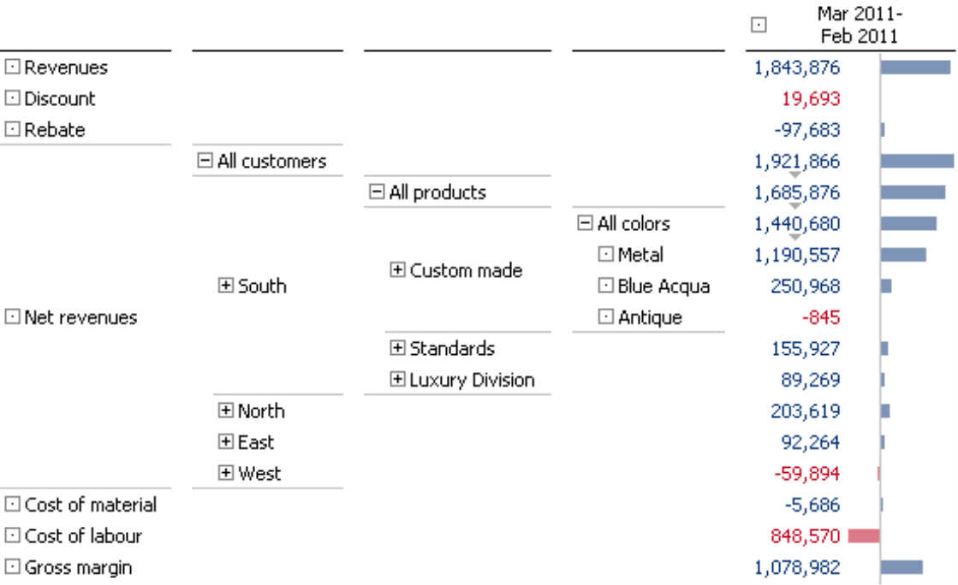
Task: Click the box icon beside Cost of material
Action: point(12,504)
